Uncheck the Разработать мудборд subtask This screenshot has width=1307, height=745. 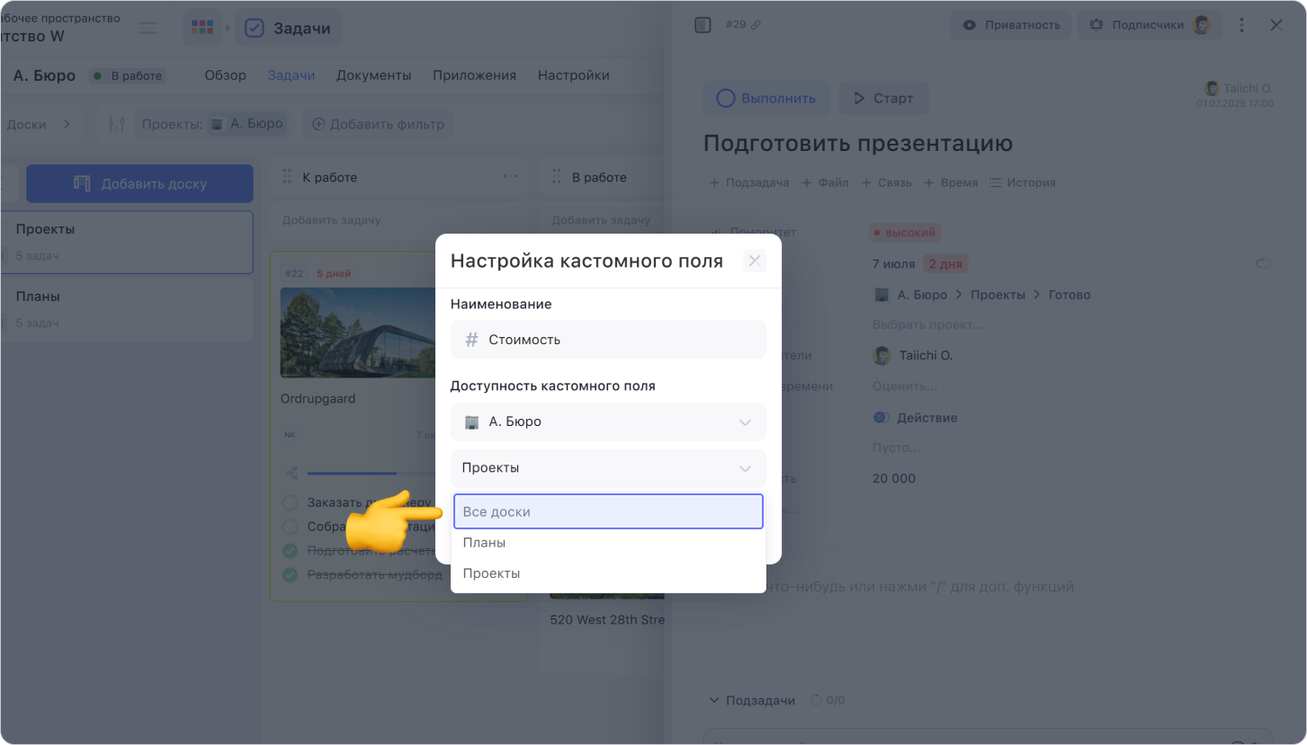291,574
